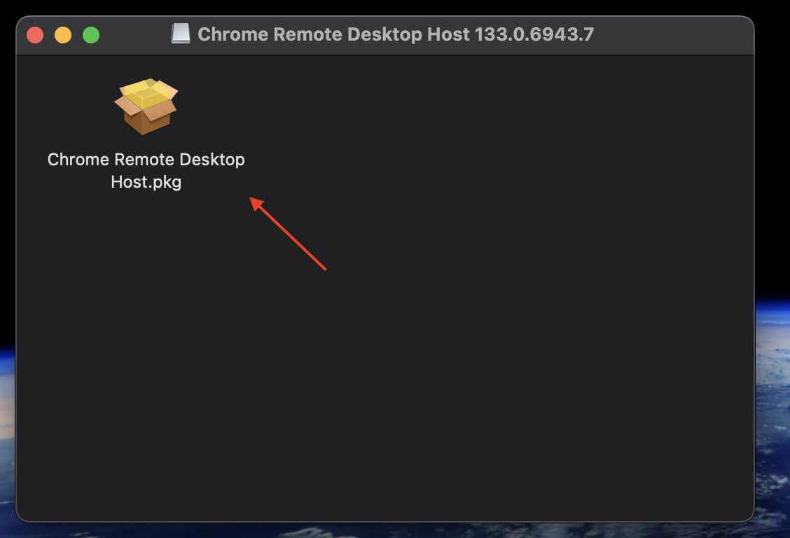
Task: Click the tail end of the red arrow
Action: pos(324,268)
